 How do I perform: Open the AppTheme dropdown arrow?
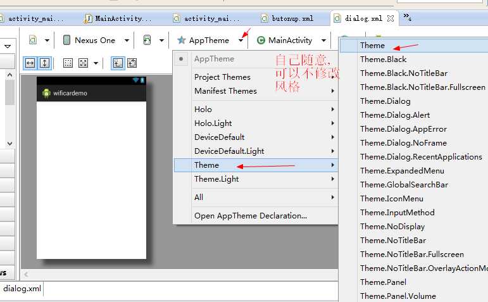[x=241, y=41]
